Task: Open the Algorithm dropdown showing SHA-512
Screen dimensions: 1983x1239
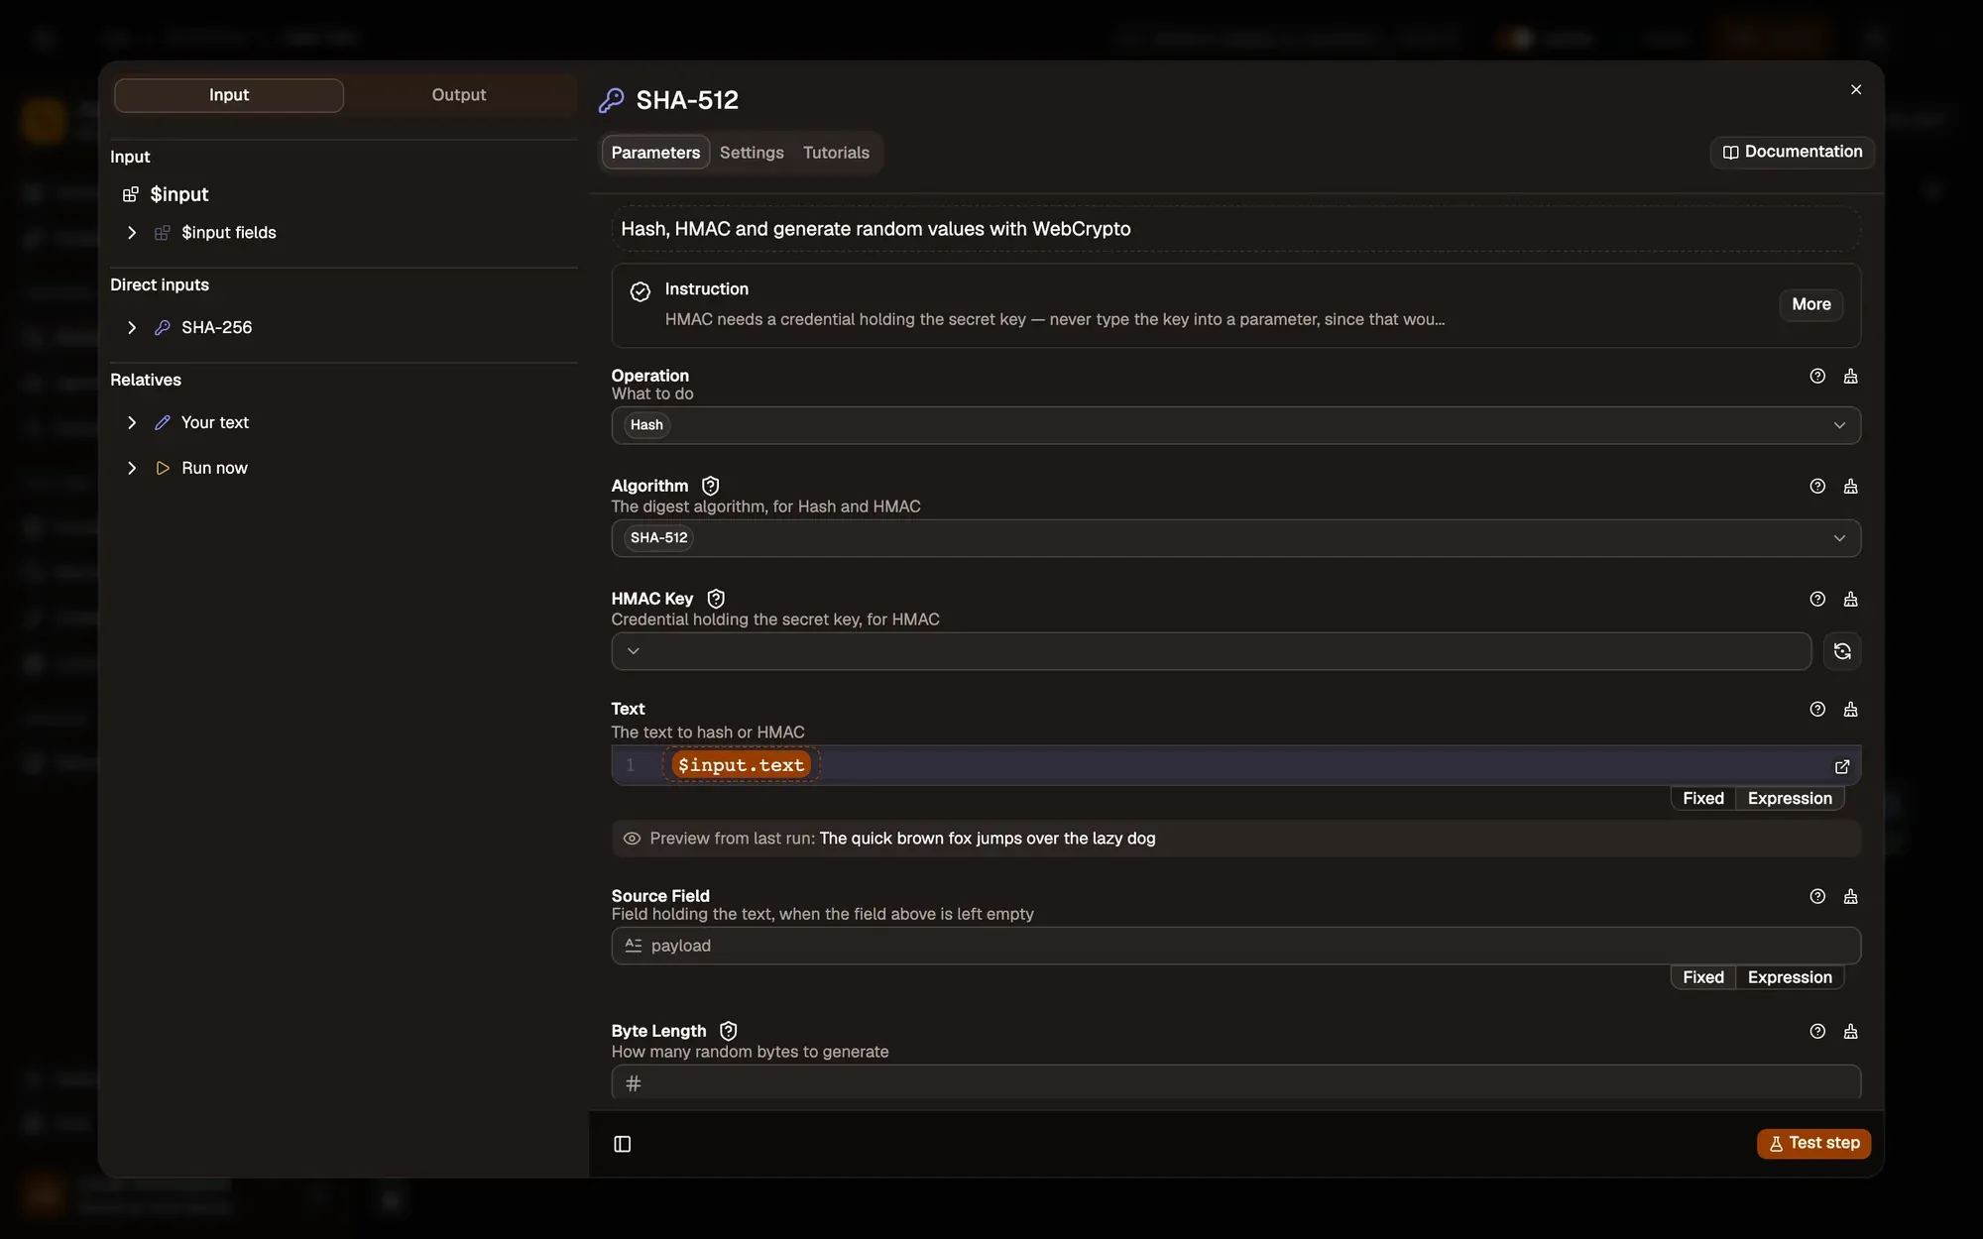Action: 1235,538
